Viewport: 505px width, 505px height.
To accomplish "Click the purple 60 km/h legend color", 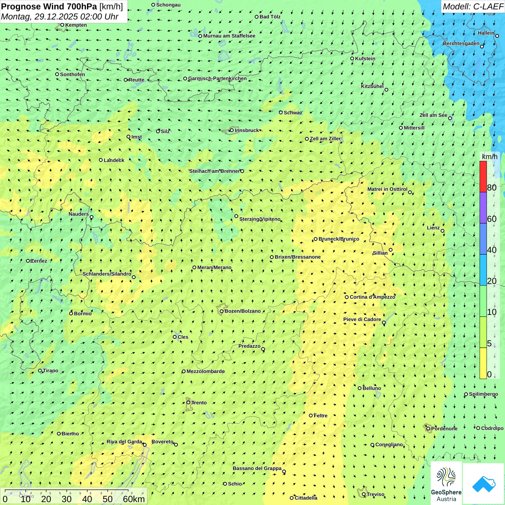I will click(x=483, y=208).
